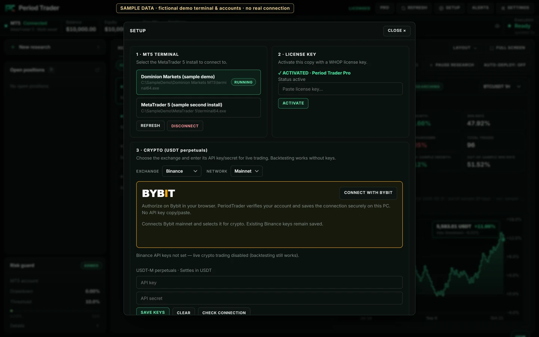Click the '3 · CRYPTO (USDT perpetuals)' heading
Viewport: 539px width, 337px height.
point(172,150)
